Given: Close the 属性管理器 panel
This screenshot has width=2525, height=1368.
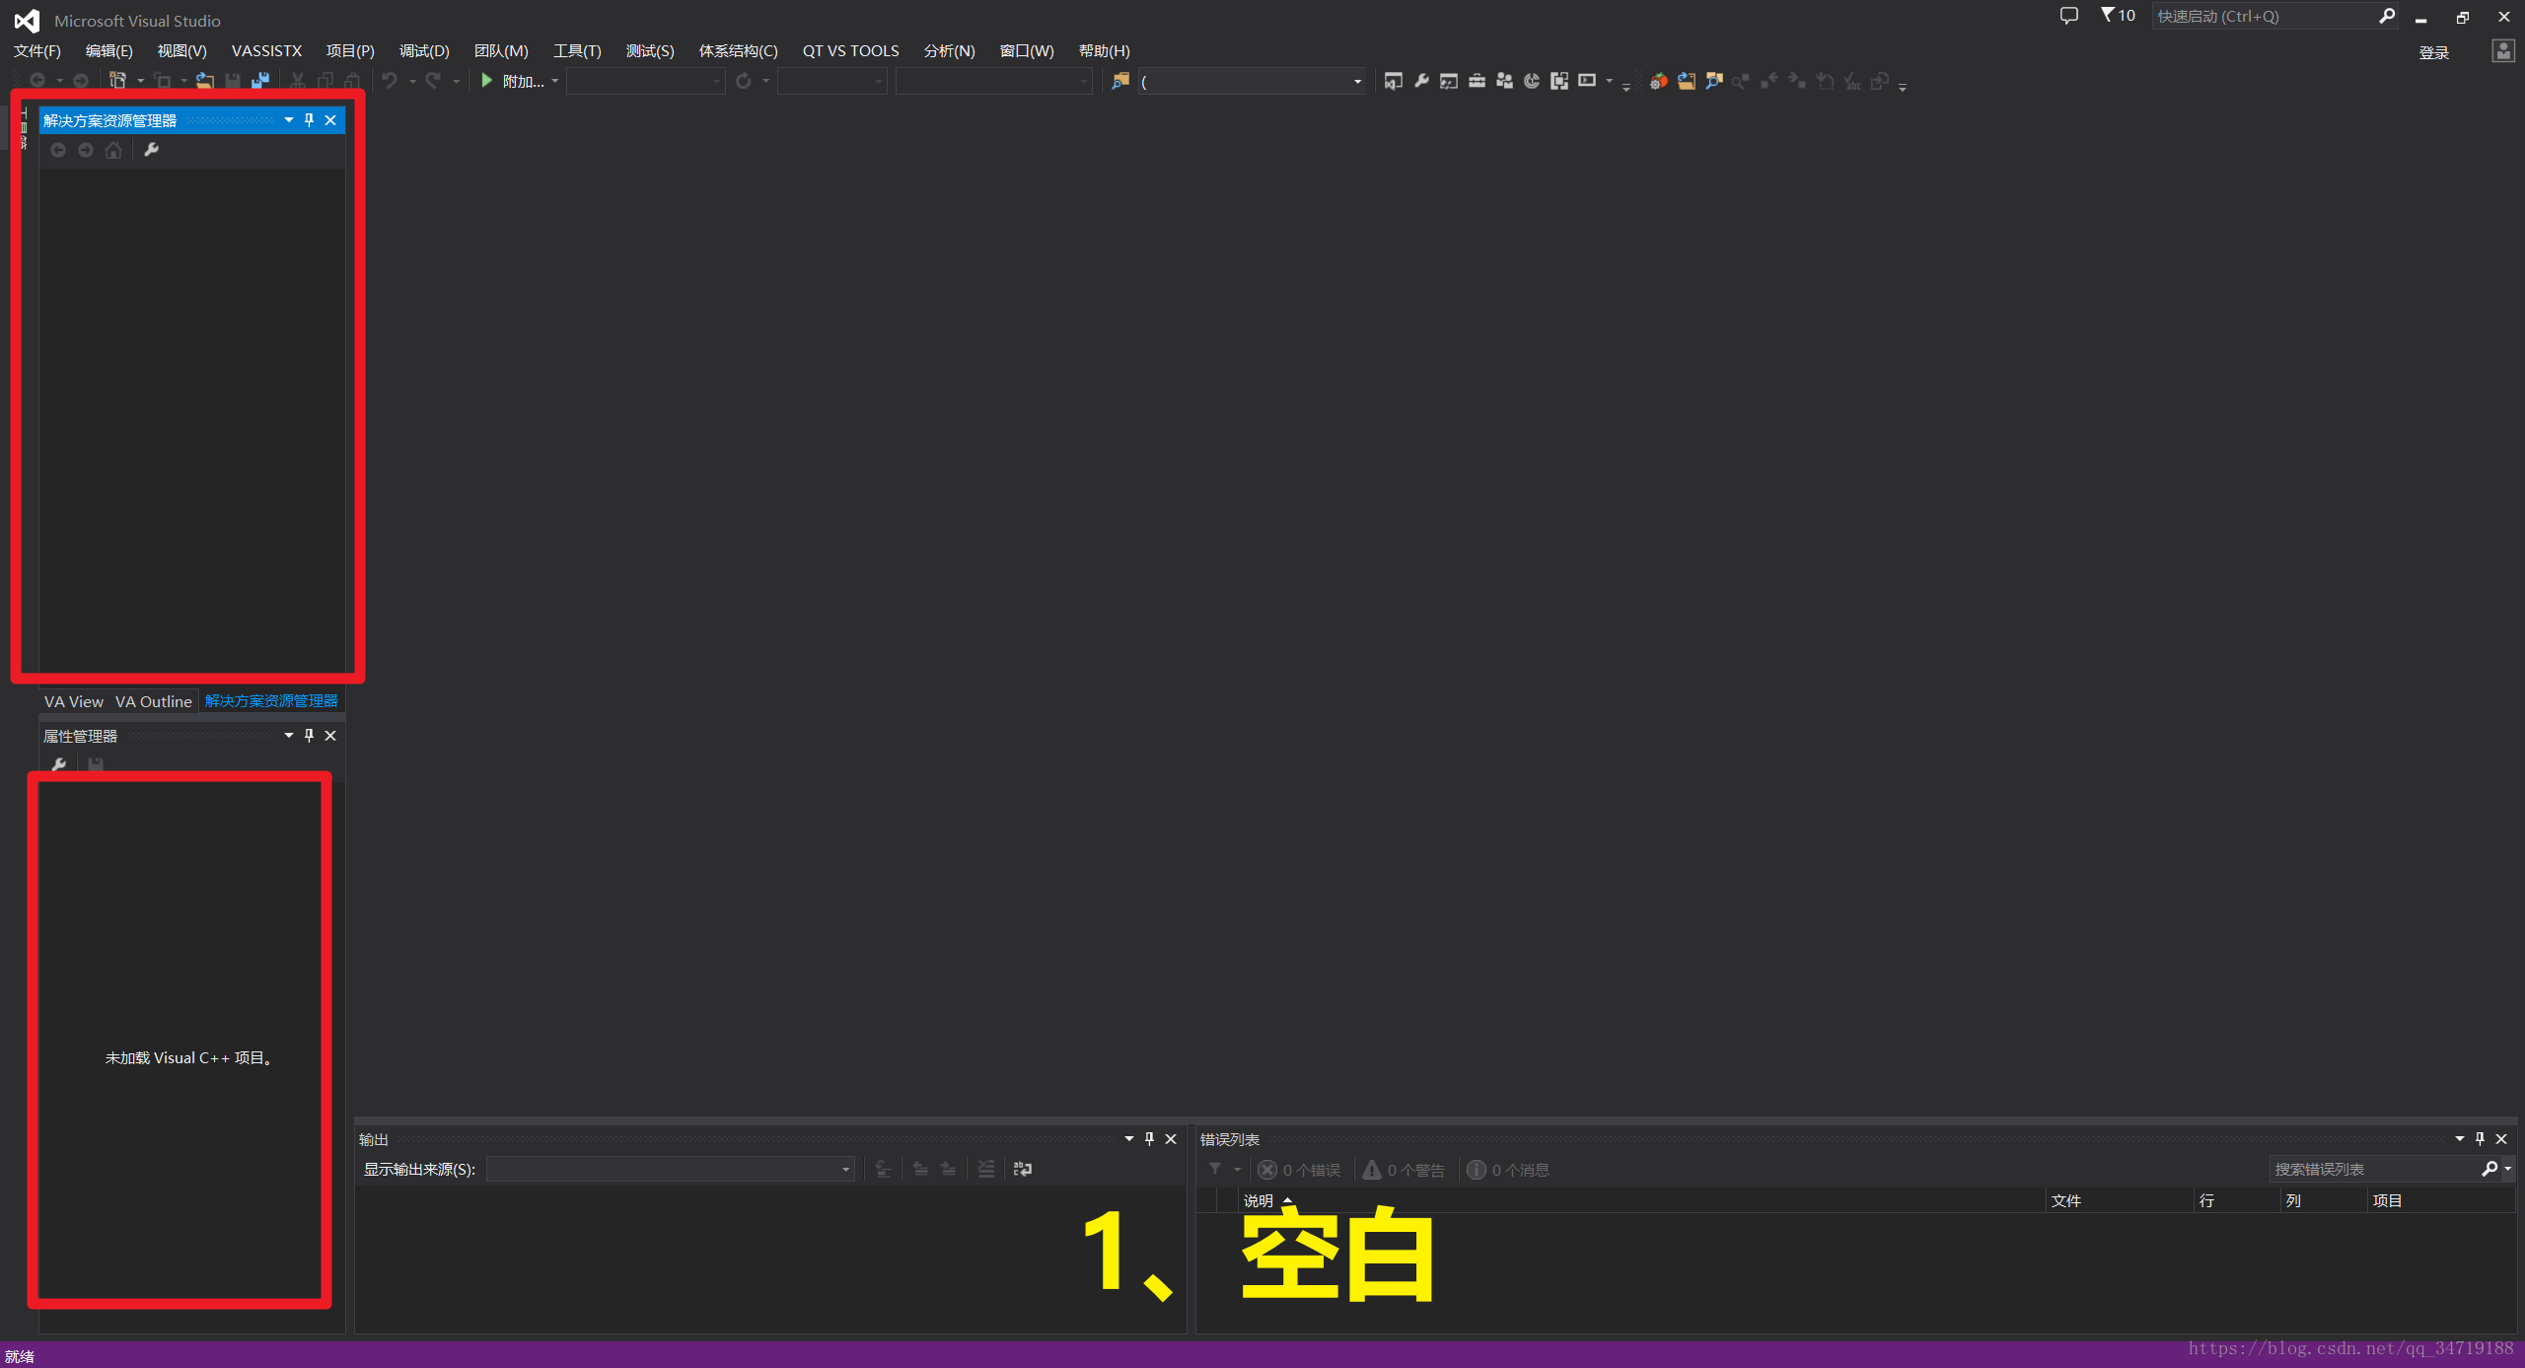Looking at the screenshot, I should click(330, 736).
